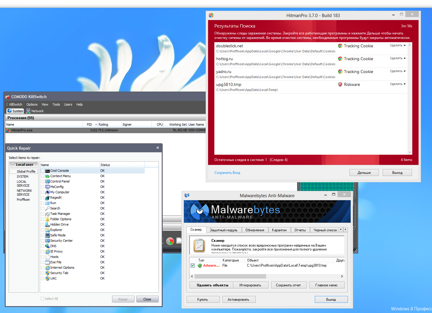Click the Control Panel icon in Quick Repair
432x313 pixels.
[x=48, y=182]
